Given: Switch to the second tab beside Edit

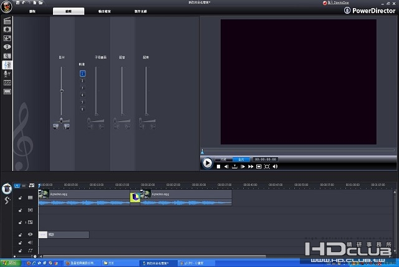Looking at the screenshot, I should [x=105, y=11].
